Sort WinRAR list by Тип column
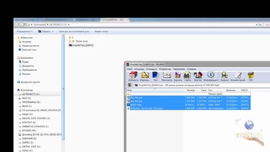This screenshot has height=152, width=270. pyautogui.click(x=210, y=90)
